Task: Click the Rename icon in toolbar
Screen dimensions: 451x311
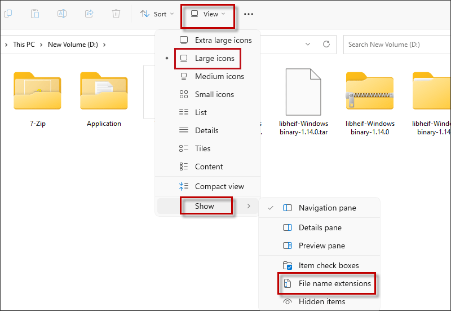Action: [62, 14]
